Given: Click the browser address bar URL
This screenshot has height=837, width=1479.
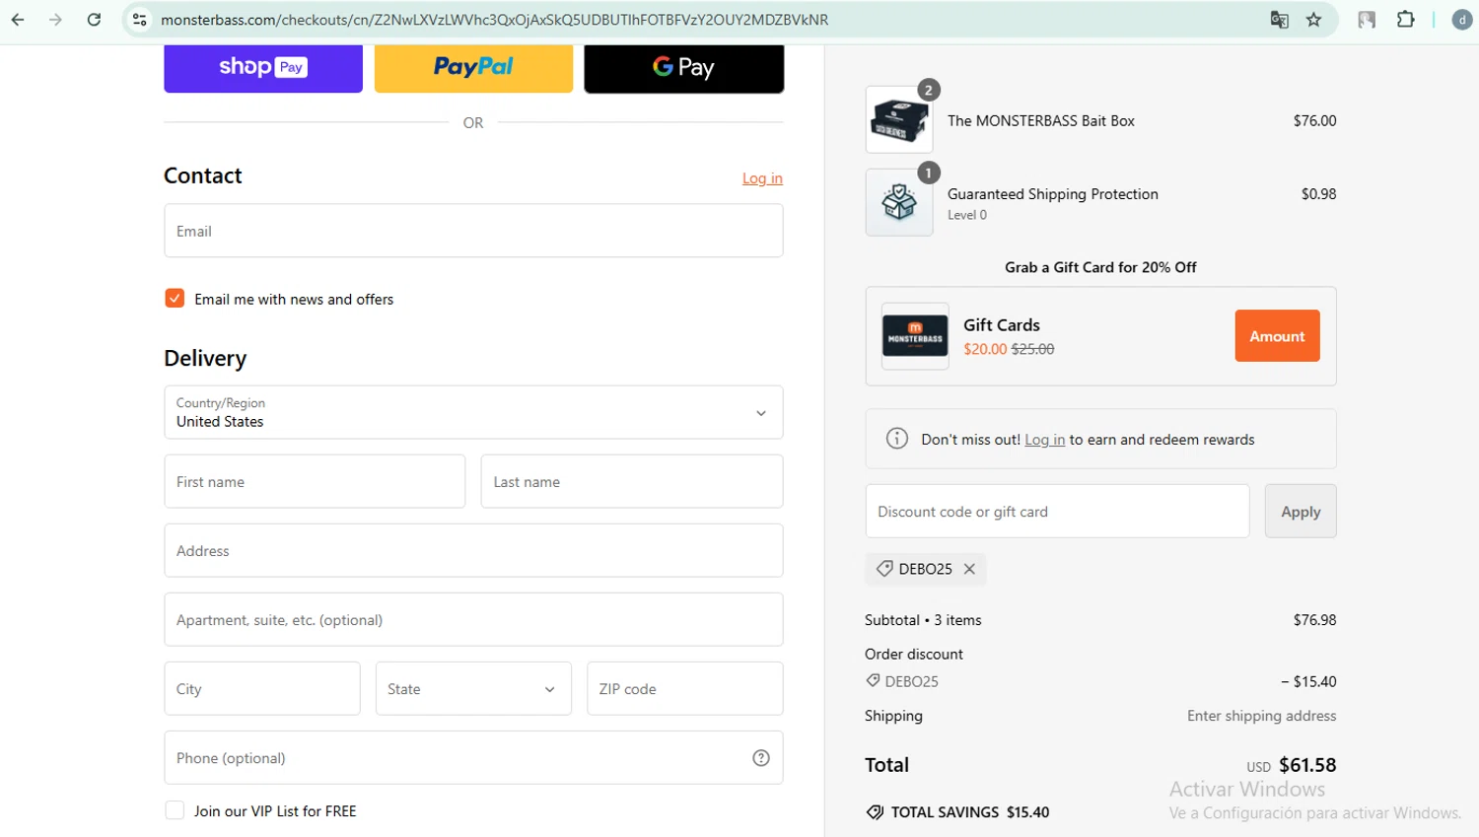Looking at the screenshot, I should click(x=494, y=20).
